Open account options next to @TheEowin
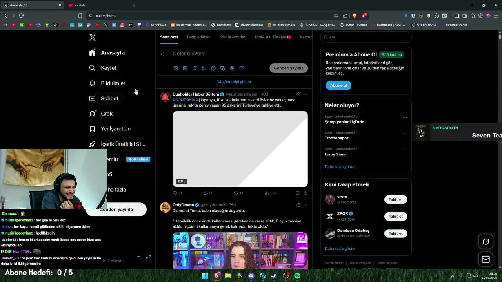The height and width of the screenshot is (282, 502). pos(148,257)
